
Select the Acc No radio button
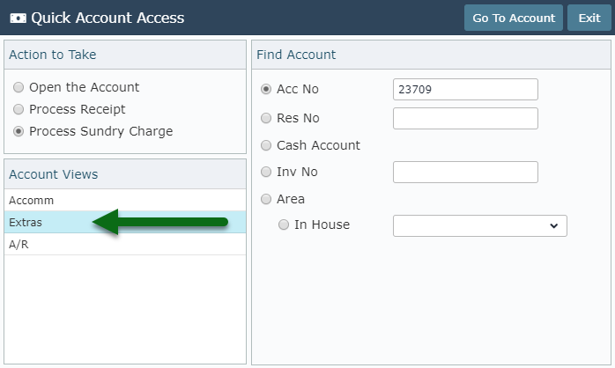266,89
